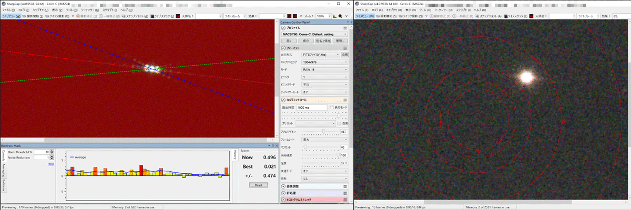Open the 出力形式 FITS dropdown

pos(321,55)
